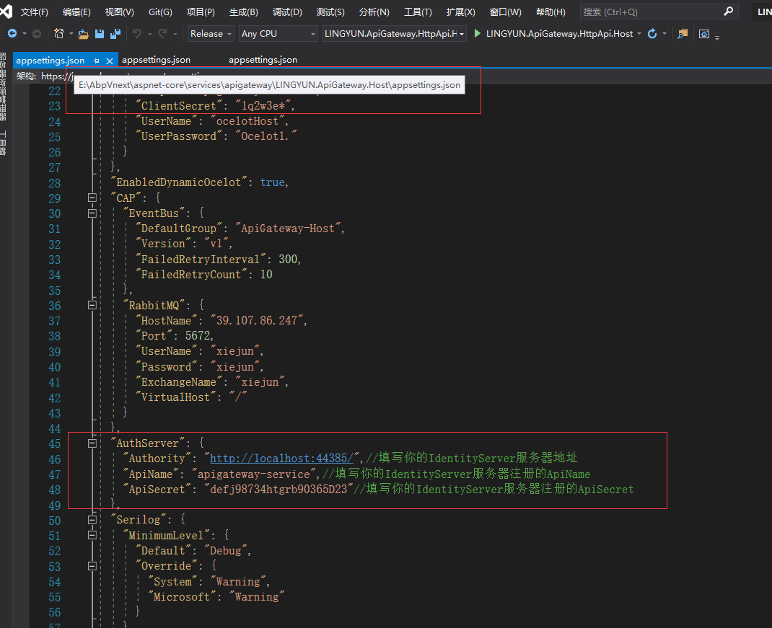The width and height of the screenshot is (772, 628).
Task: Unpin the active appsettings.json tab
Action: [96, 61]
